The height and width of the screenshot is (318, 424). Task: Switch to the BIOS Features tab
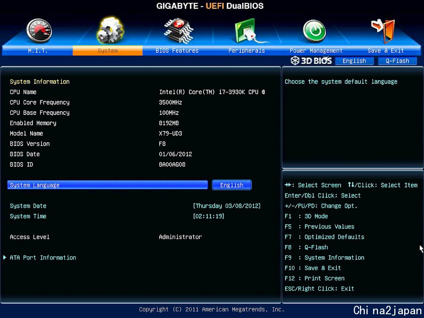(x=177, y=50)
